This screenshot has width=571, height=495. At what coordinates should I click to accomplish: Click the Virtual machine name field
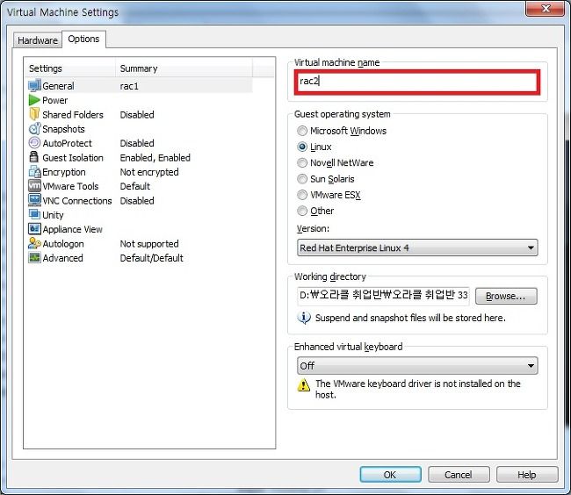[417, 82]
